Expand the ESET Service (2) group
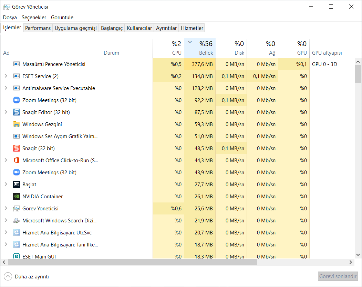362x287 pixels. (x=6, y=76)
